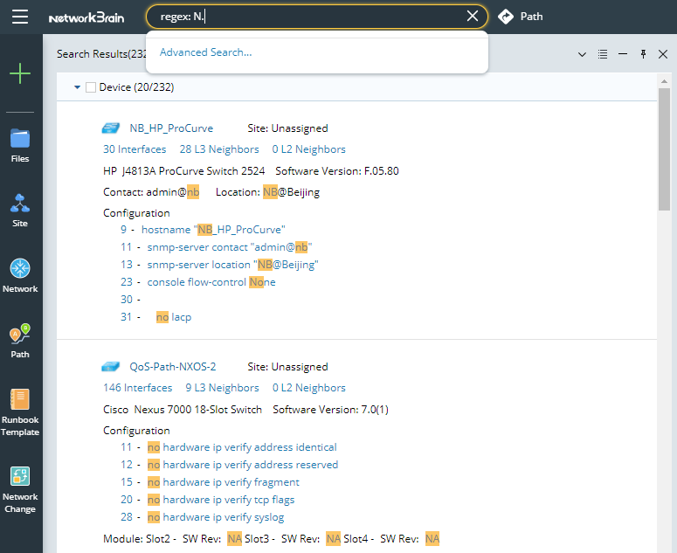Open Site in the sidebar
This screenshot has height=553, width=677.
[x=20, y=211]
